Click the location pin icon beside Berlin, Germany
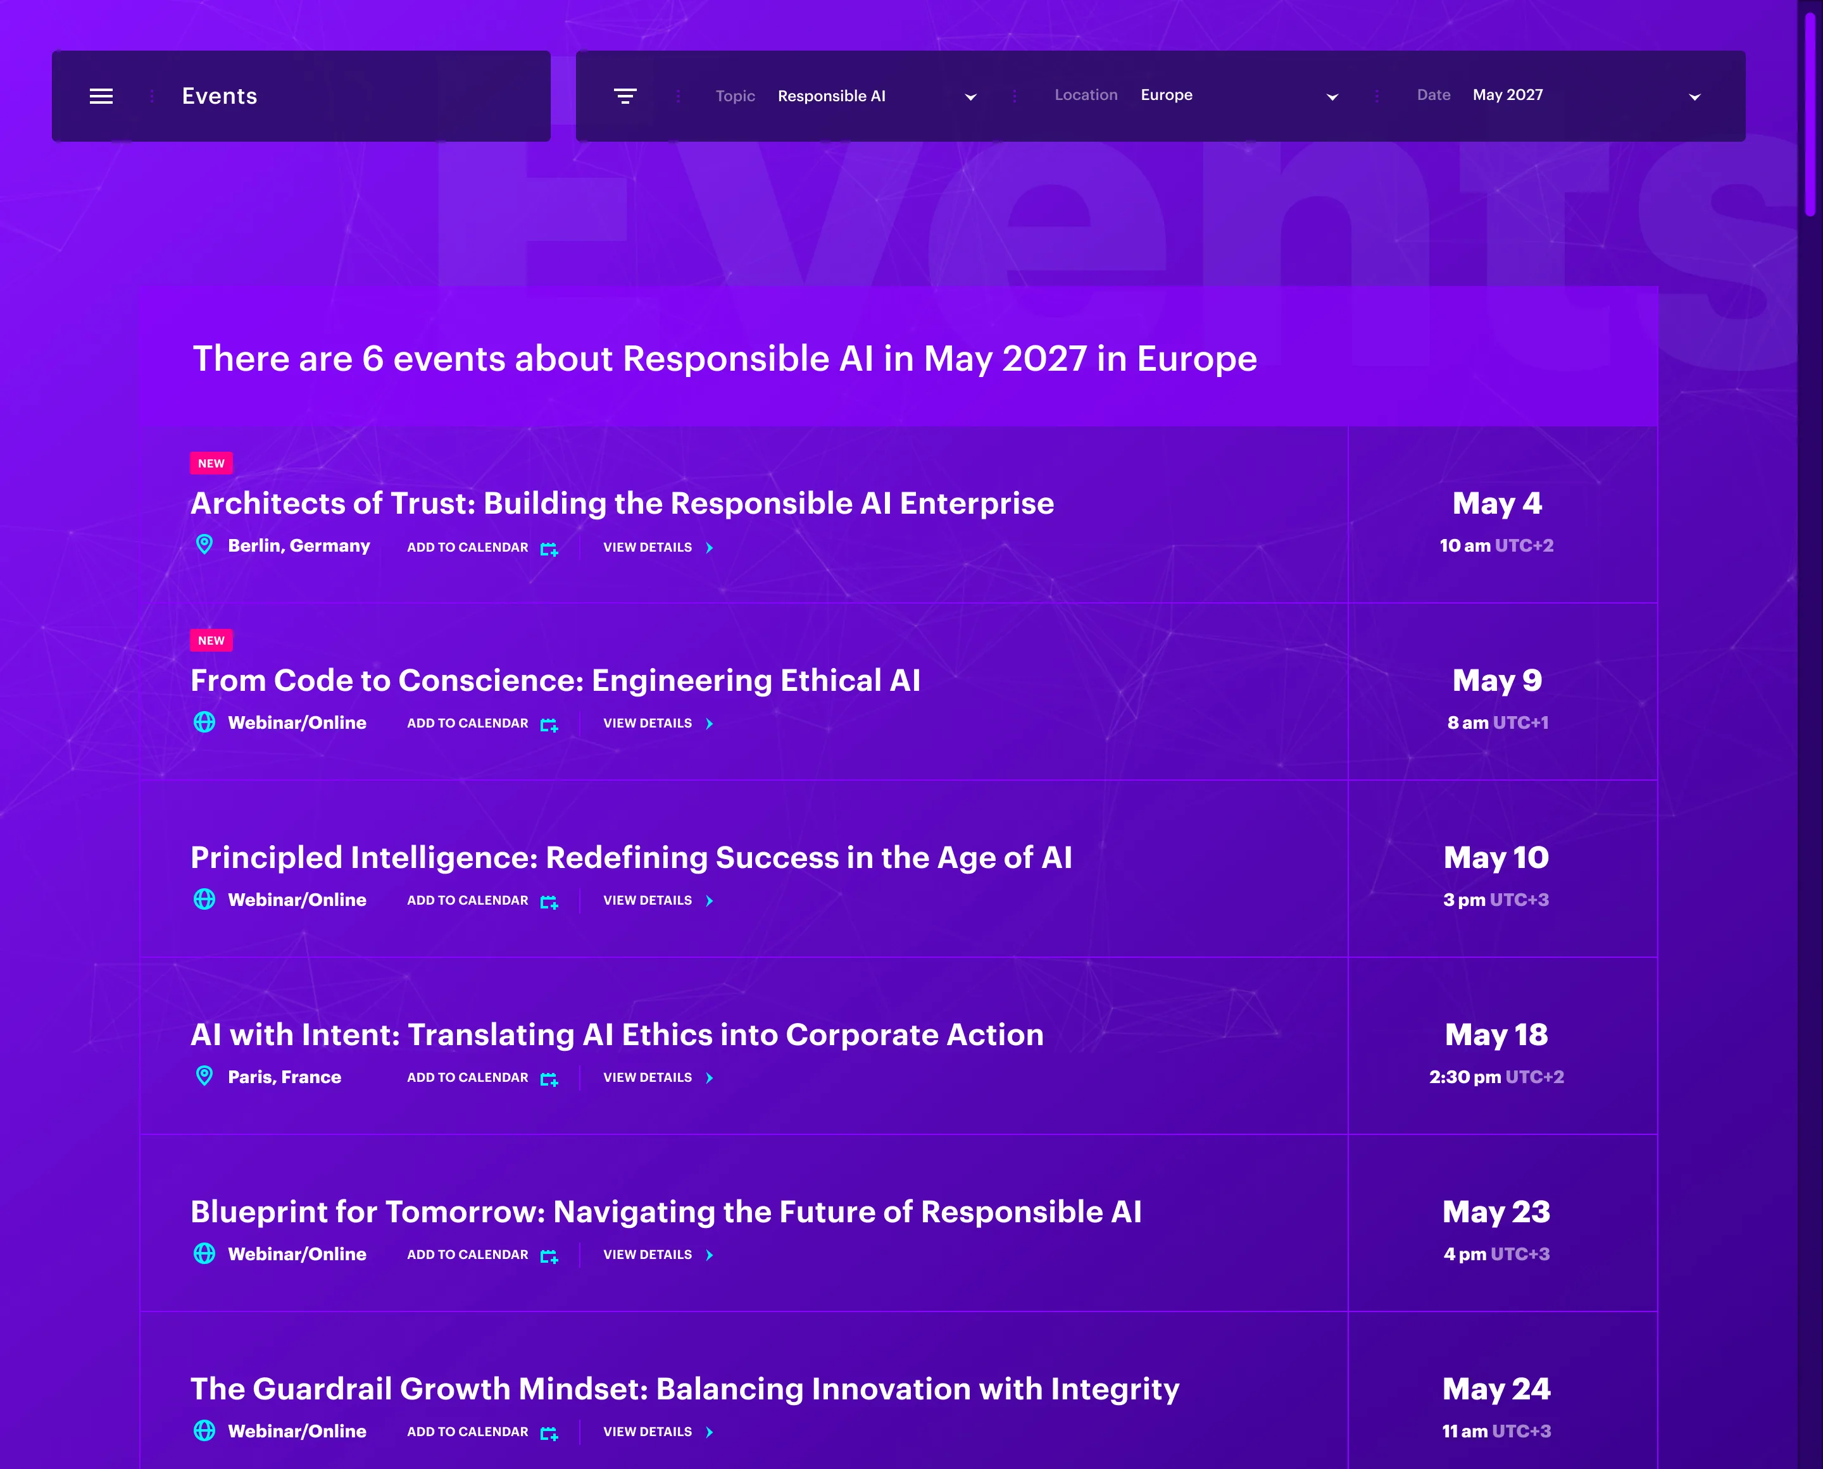 204,544
